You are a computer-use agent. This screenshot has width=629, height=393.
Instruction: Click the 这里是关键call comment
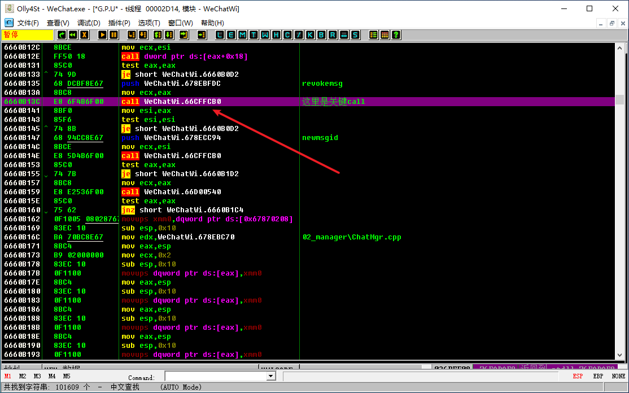pyautogui.click(x=333, y=102)
